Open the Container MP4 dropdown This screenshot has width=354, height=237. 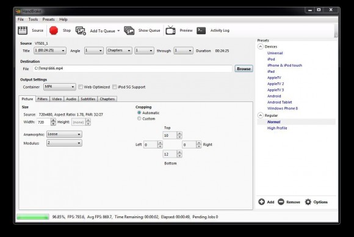[x=60, y=87]
